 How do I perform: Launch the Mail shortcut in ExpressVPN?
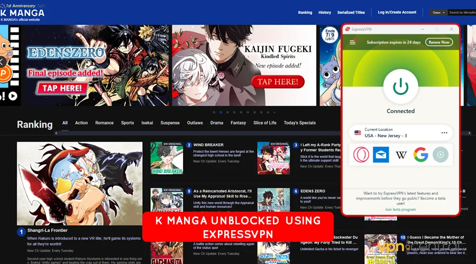tap(381, 155)
